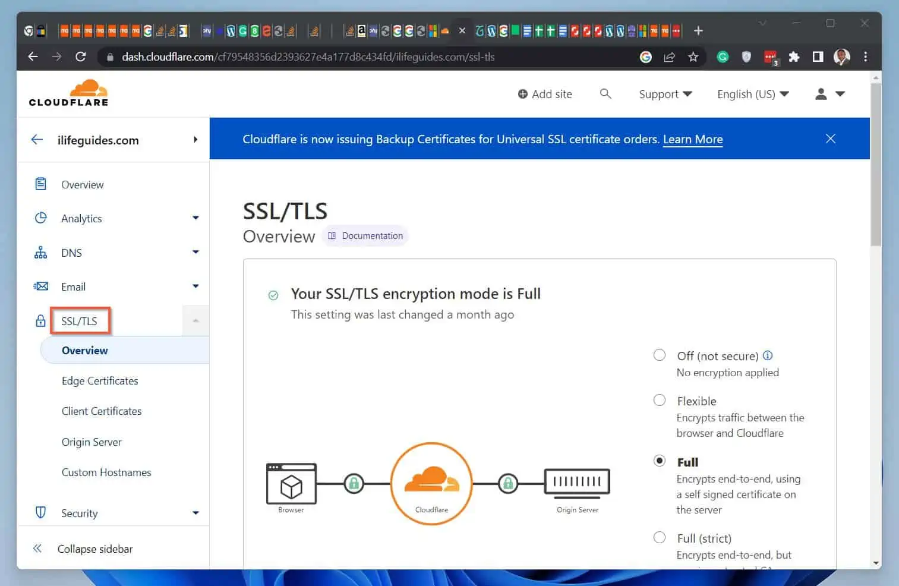Click the Security shield icon
Viewport: 899px width, 586px height.
(40, 512)
